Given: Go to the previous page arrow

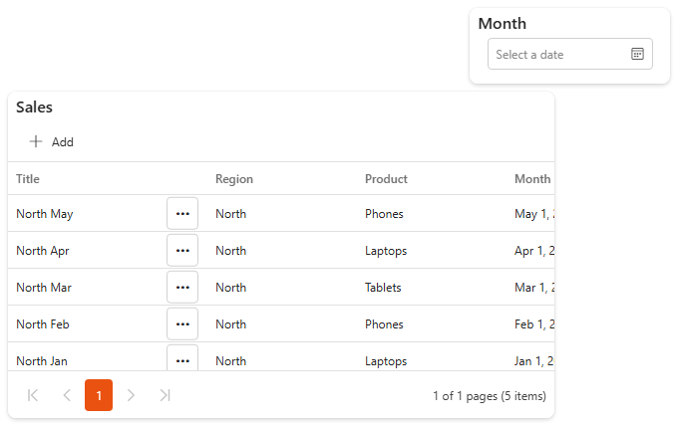Looking at the screenshot, I should tap(67, 395).
